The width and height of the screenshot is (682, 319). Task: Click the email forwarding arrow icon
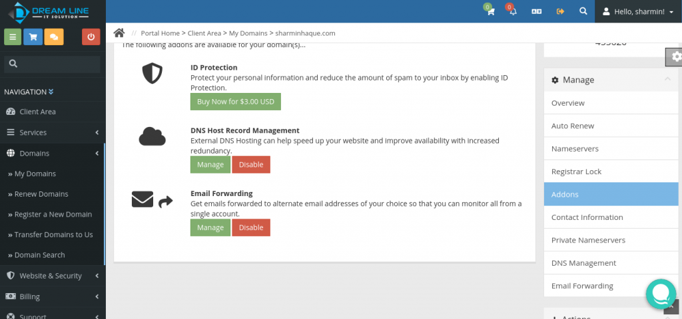point(165,201)
